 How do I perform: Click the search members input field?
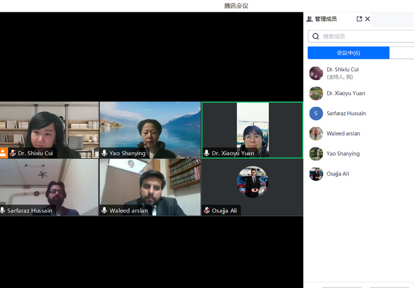361,36
